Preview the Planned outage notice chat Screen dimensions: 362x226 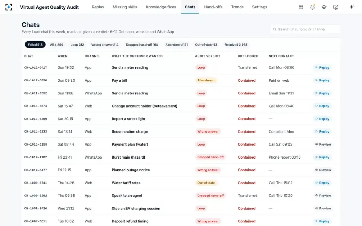pyautogui.click(x=323, y=170)
